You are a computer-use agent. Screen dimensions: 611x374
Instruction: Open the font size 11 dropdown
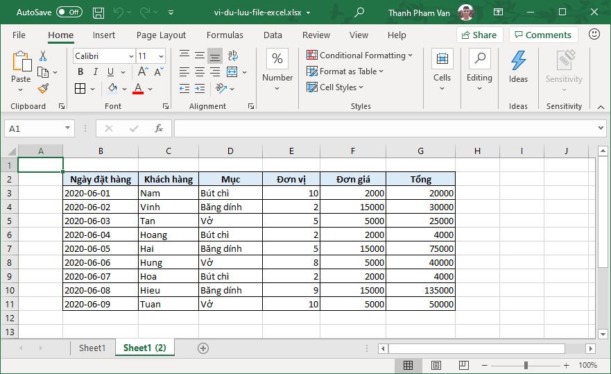point(161,56)
